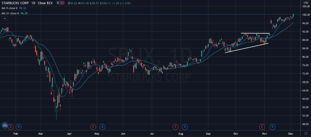Click the Aug label on time axis
Image resolution: width=311 pixels, height=137 pixels.
[181, 133]
